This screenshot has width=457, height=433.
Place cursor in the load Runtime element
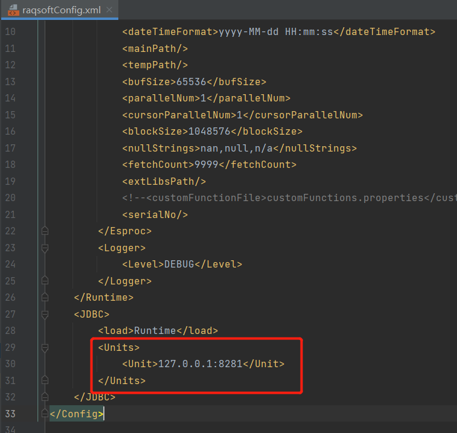[x=158, y=331]
